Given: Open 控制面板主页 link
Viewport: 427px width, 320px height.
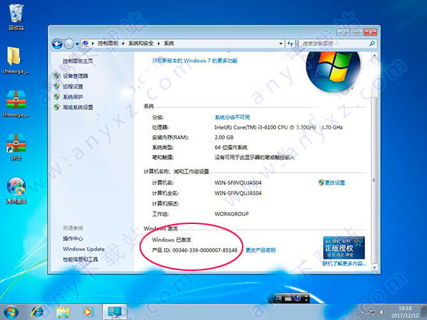Looking at the screenshot, I should pyautogui.click(x=78, y=61).
